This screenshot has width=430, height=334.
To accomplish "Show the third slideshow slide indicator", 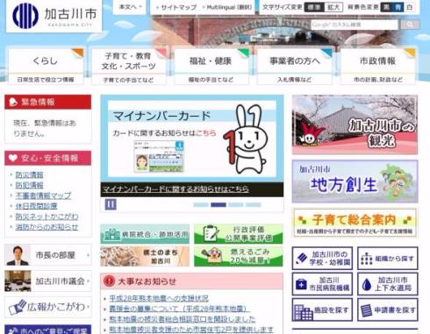I will pyautogui.click(x=236, y=205).
